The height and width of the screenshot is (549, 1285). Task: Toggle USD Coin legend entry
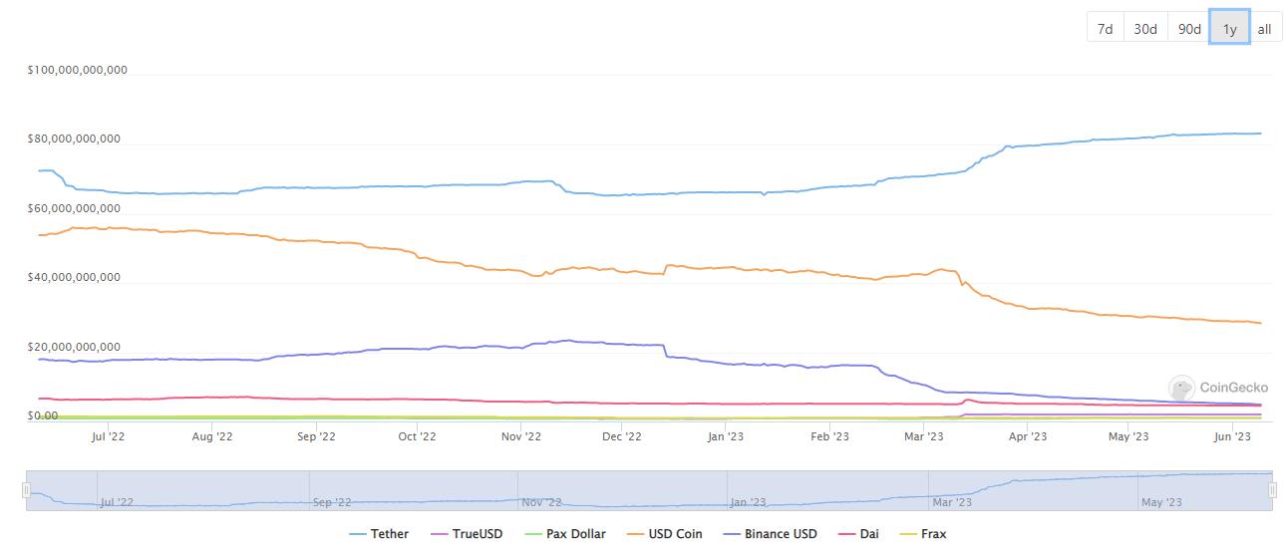tap(665, 534)
